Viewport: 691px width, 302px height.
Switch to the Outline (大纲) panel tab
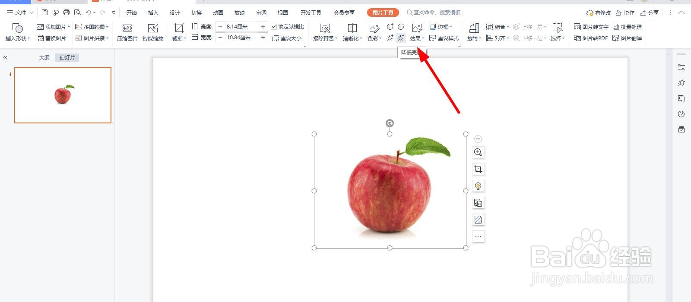(x=44, y=57)
